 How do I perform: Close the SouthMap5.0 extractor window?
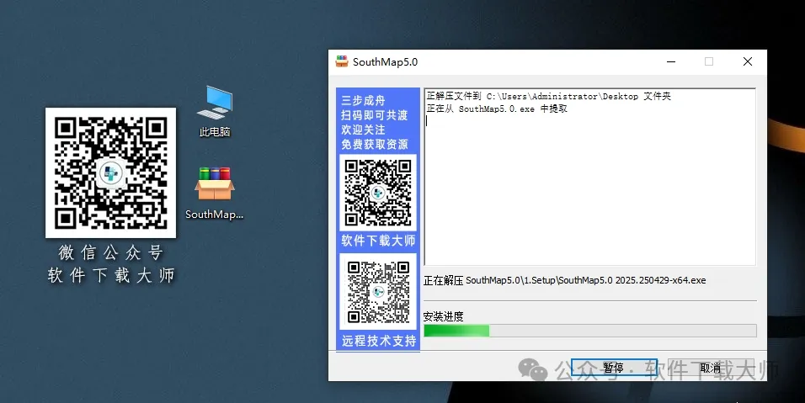tap(748, 61)
